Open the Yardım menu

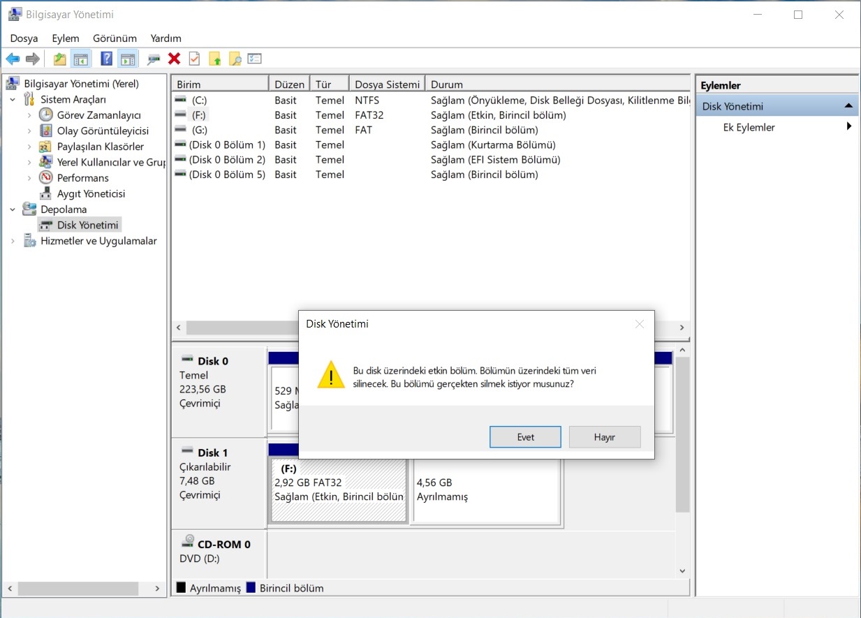(166, 38)
